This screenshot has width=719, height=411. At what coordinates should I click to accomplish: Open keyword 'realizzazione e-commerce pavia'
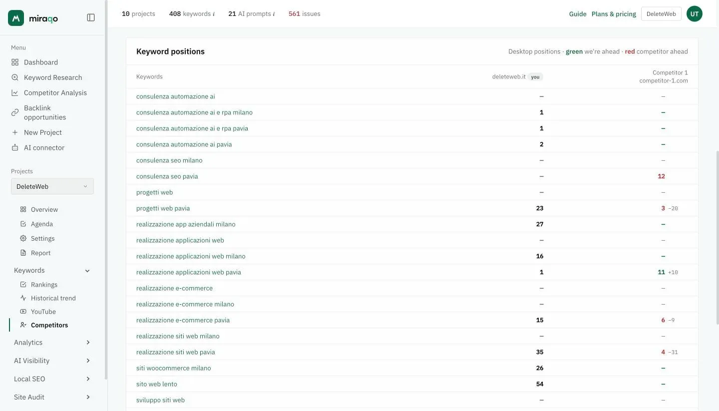tap(183, 320)
